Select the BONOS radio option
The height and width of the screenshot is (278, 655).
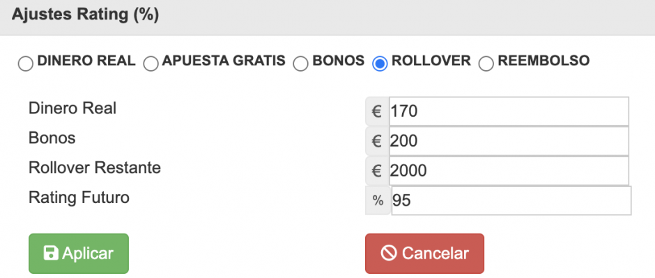(300, 64)
